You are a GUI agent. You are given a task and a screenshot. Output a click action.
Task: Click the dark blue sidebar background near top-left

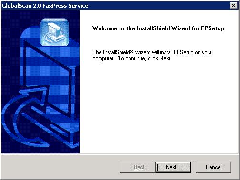click(10, 19)
